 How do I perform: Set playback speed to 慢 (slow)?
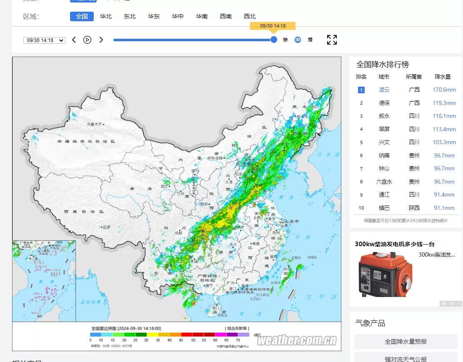pyautogui.click(x=310, y=40)
